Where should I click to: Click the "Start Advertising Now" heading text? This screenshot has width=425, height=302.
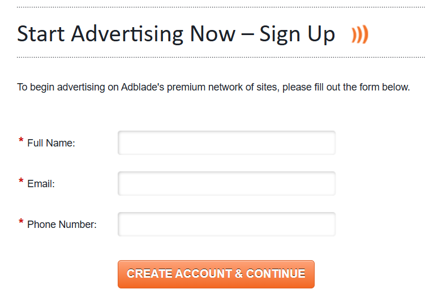(x=126, y=34)
